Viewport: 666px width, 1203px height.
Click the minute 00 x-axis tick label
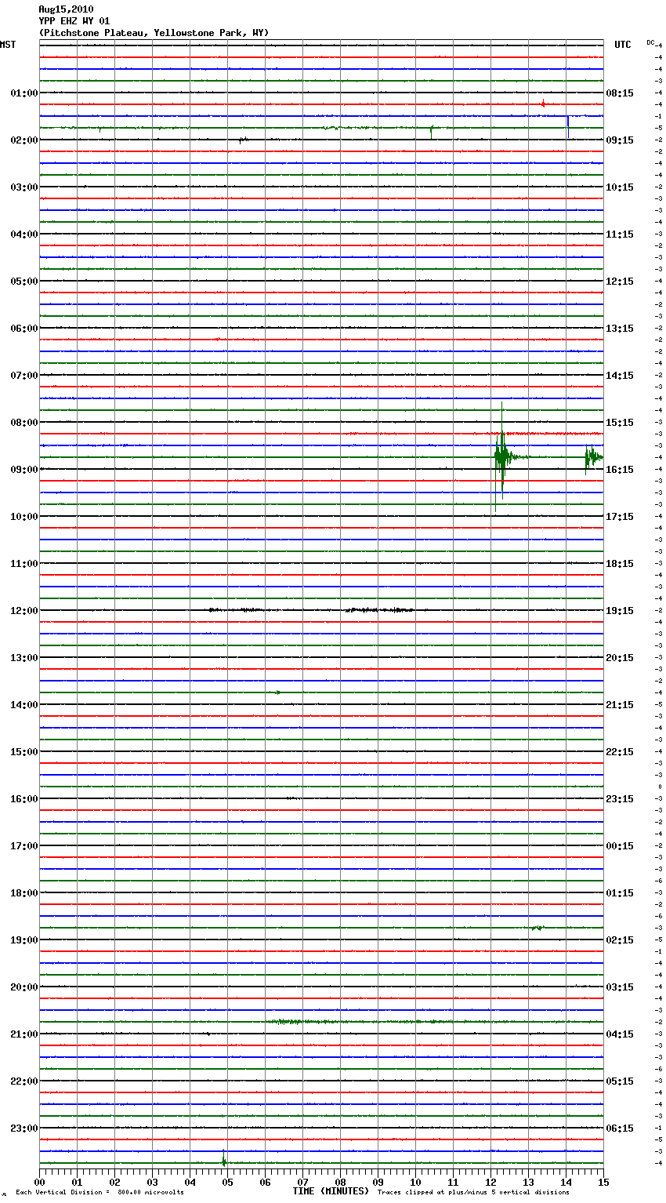click(39, 1181)
